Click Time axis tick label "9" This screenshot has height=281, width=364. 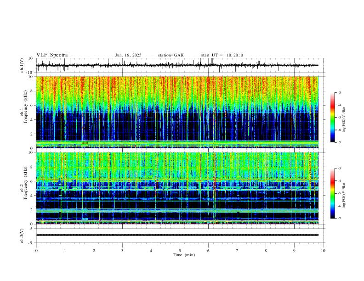point(294,251)
